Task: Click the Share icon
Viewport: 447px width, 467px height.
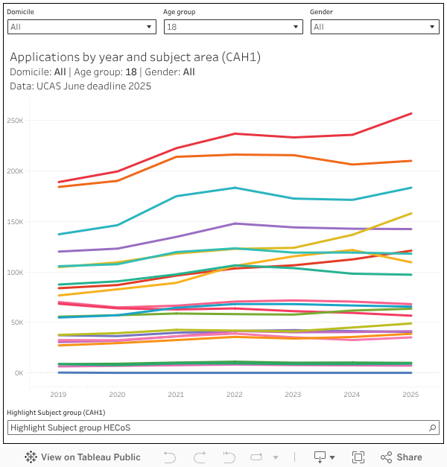Action: click(x=386, y=457)
